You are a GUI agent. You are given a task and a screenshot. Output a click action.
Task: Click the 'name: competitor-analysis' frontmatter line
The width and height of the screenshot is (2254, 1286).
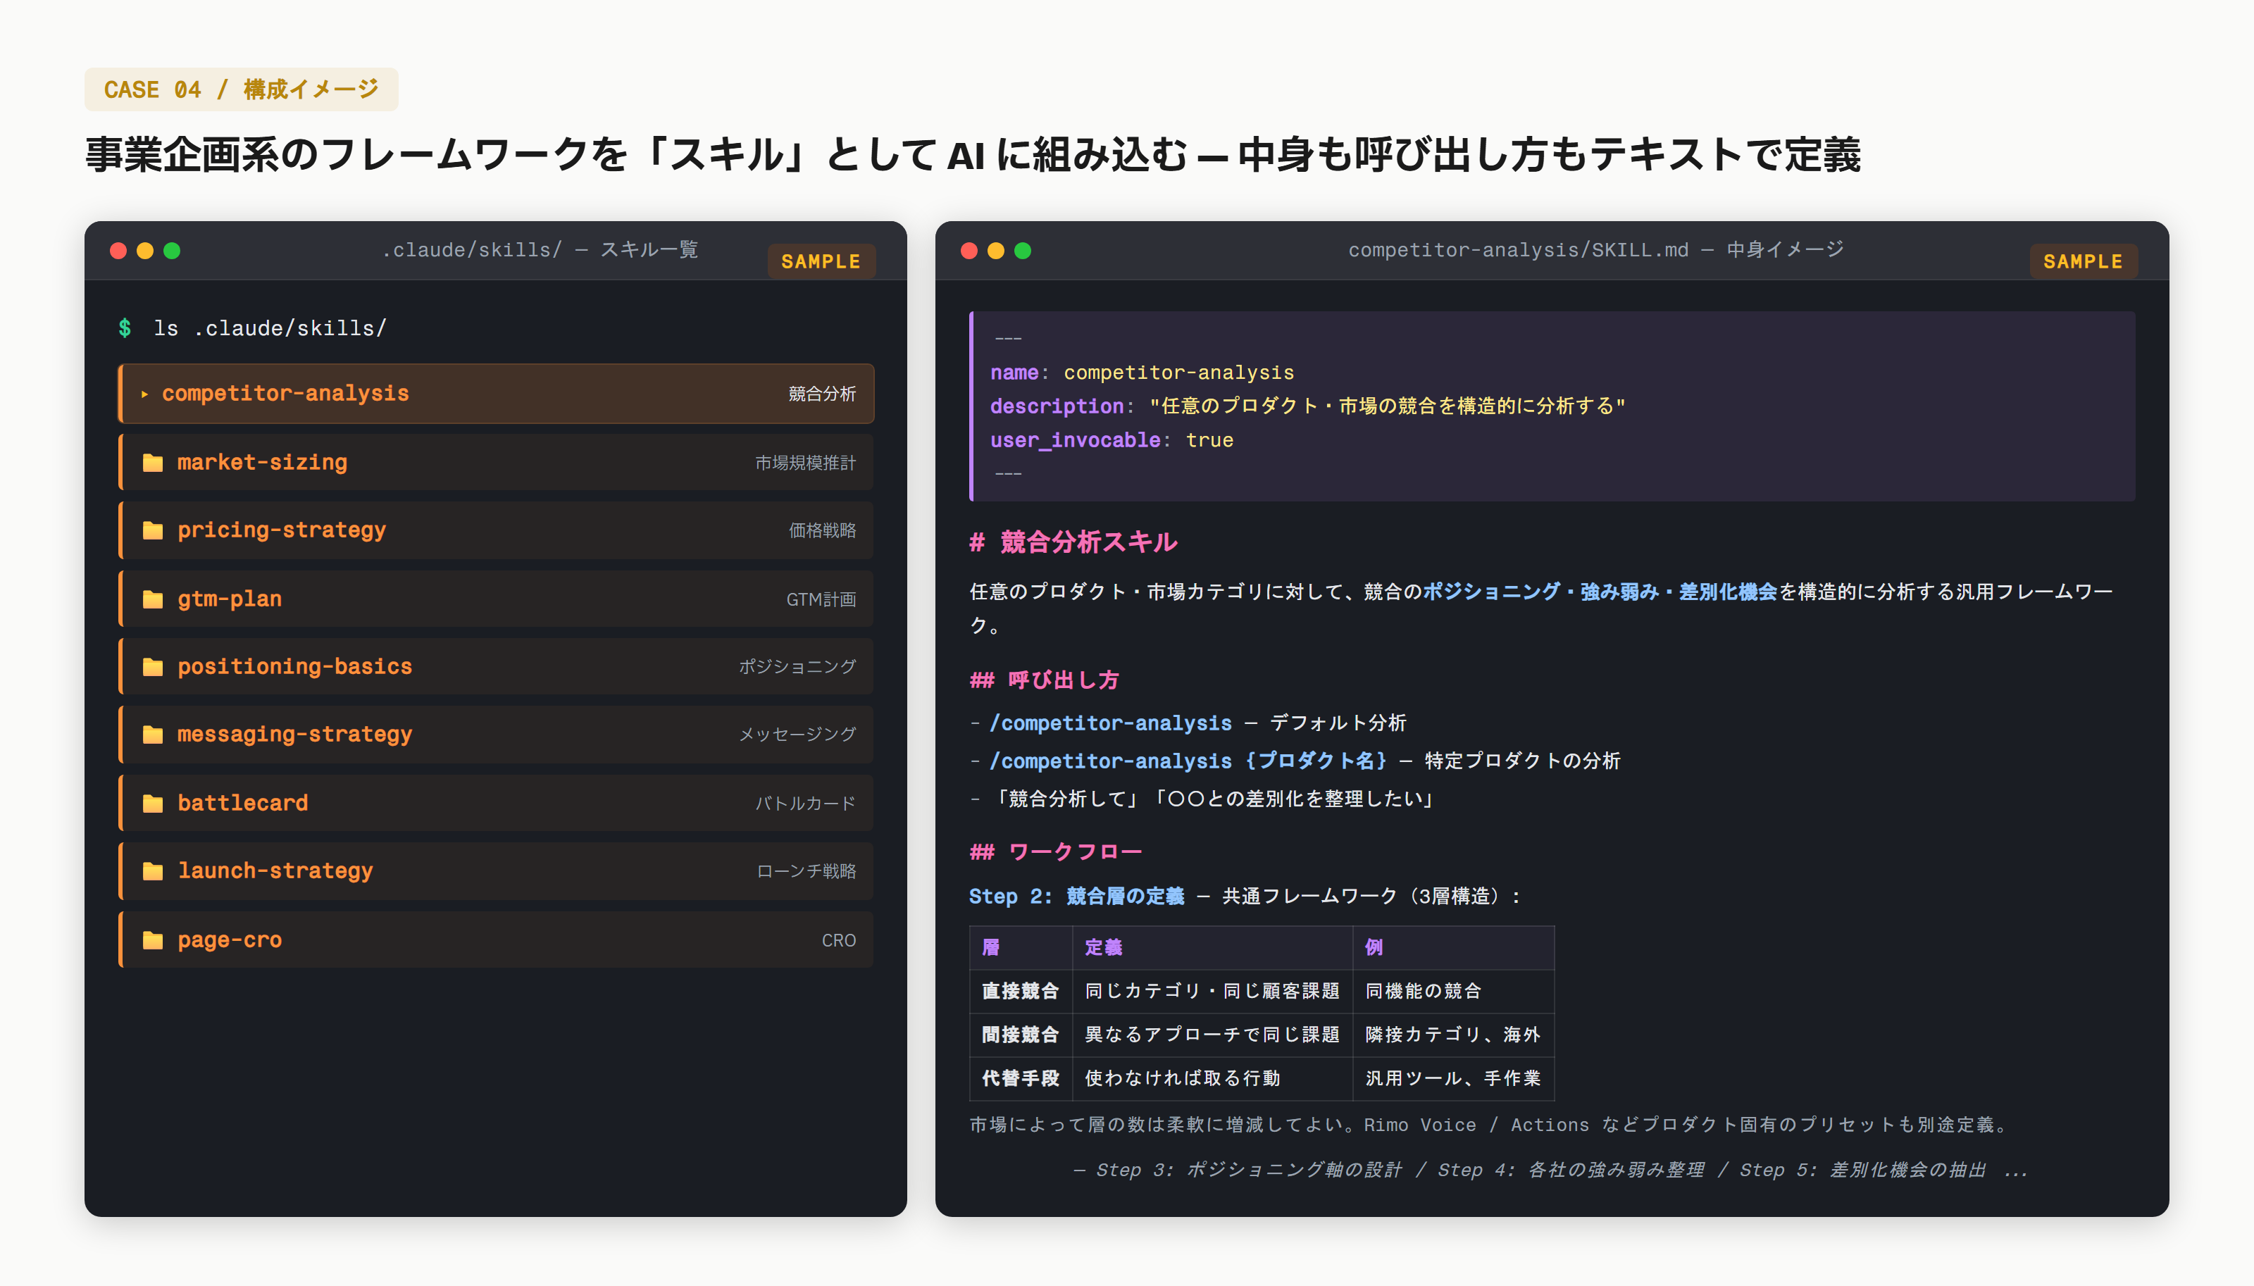(1142, 373)
